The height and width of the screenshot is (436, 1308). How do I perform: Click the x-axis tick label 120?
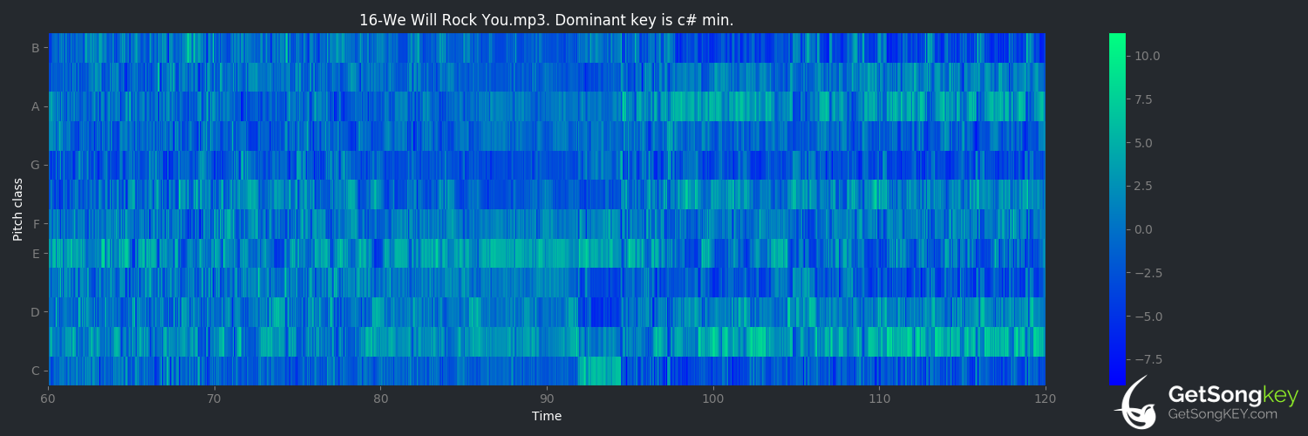[x=1046, y=398]
